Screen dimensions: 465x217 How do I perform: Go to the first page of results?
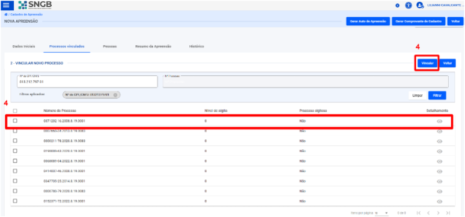click(x=419, y=213)
